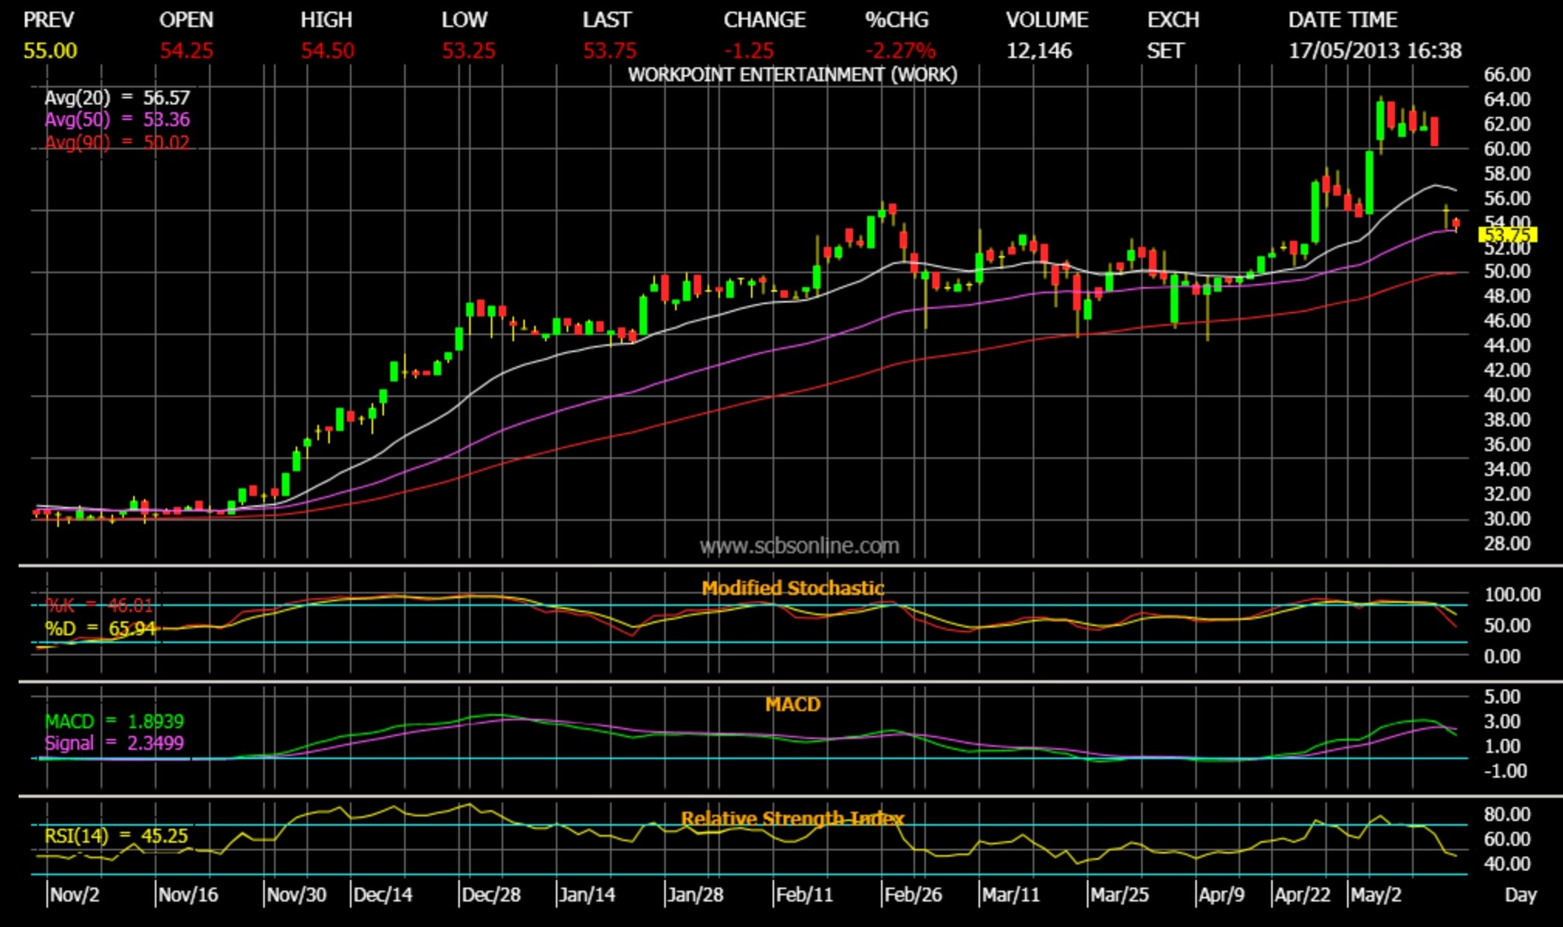The image size is (1563, 927).
Task: Click the Nov/2 date label
Action: [x=74, y=895]
